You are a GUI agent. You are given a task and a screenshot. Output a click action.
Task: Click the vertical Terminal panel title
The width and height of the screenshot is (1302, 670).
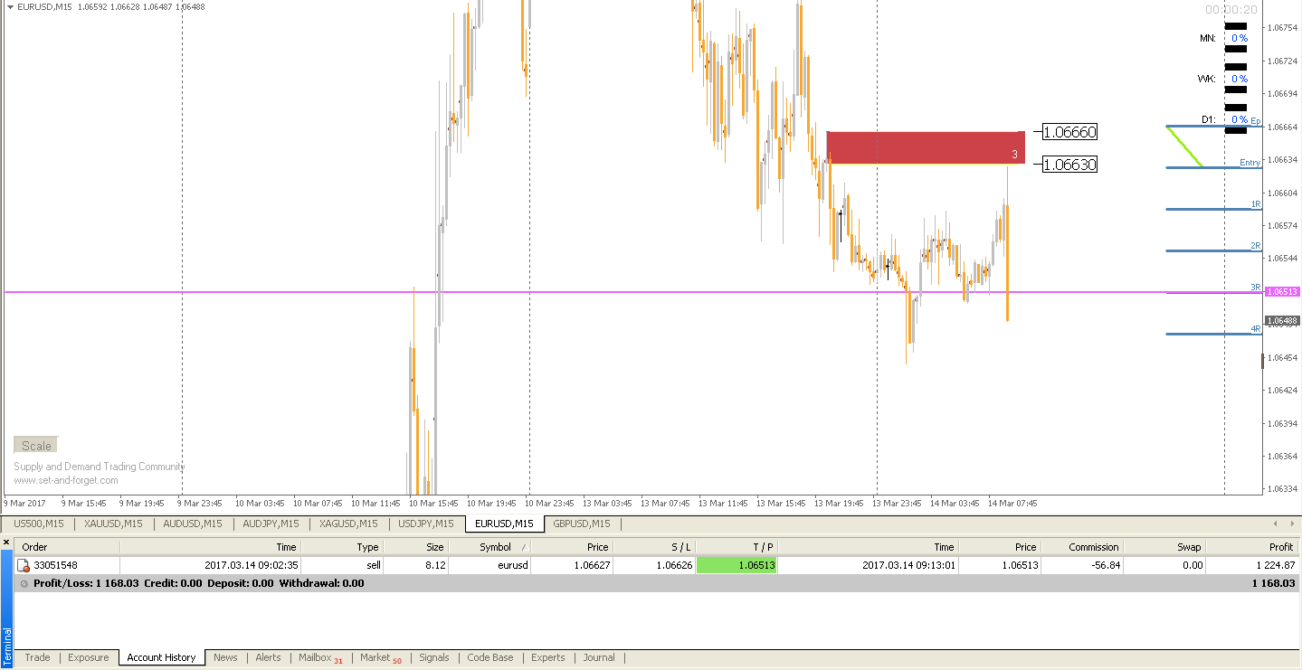(6, 646)
